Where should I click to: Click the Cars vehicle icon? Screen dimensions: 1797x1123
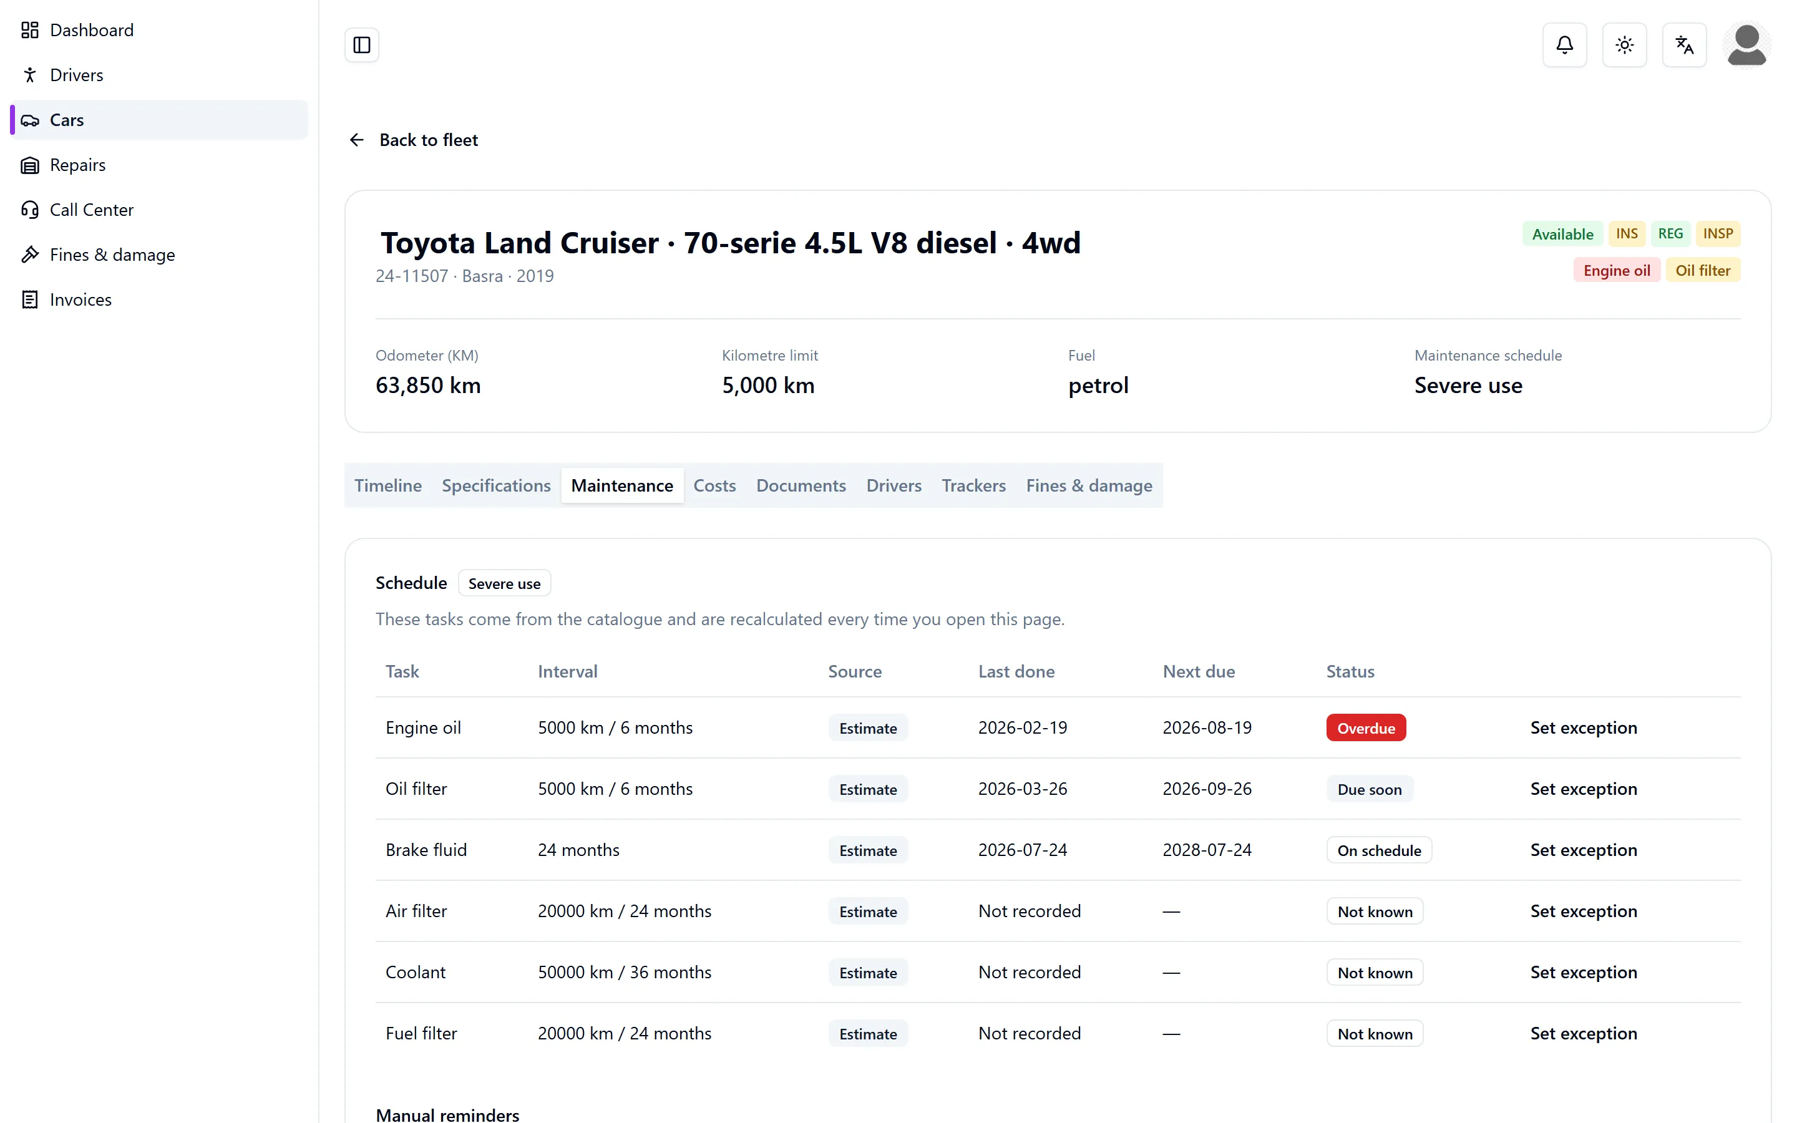click(30, 120)
